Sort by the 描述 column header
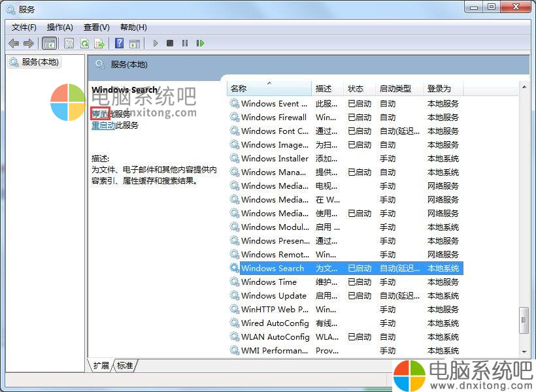This screenshot has height=392, width=536. [x=327, y=89]
